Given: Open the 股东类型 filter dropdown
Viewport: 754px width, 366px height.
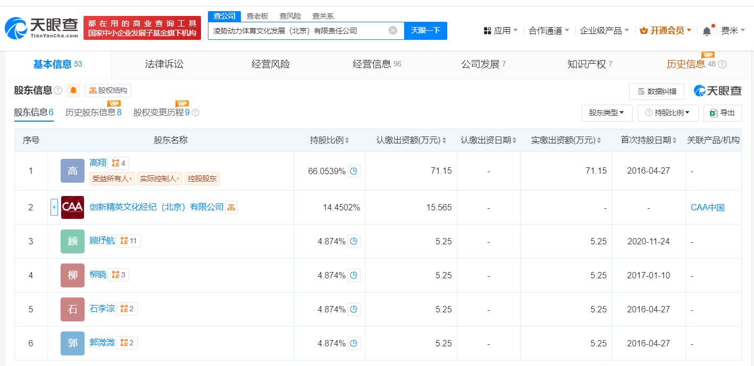Looking at the screenshot, I should pos(607,113).
